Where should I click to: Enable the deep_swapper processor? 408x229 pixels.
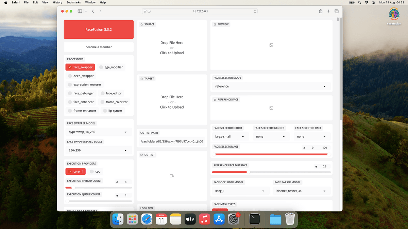(x=81, y=76)
